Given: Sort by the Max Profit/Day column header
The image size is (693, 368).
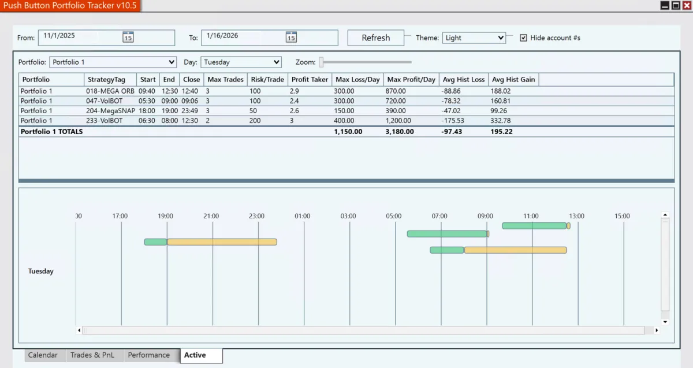Looking at the screenshot, I should click(x=411, y=79).
